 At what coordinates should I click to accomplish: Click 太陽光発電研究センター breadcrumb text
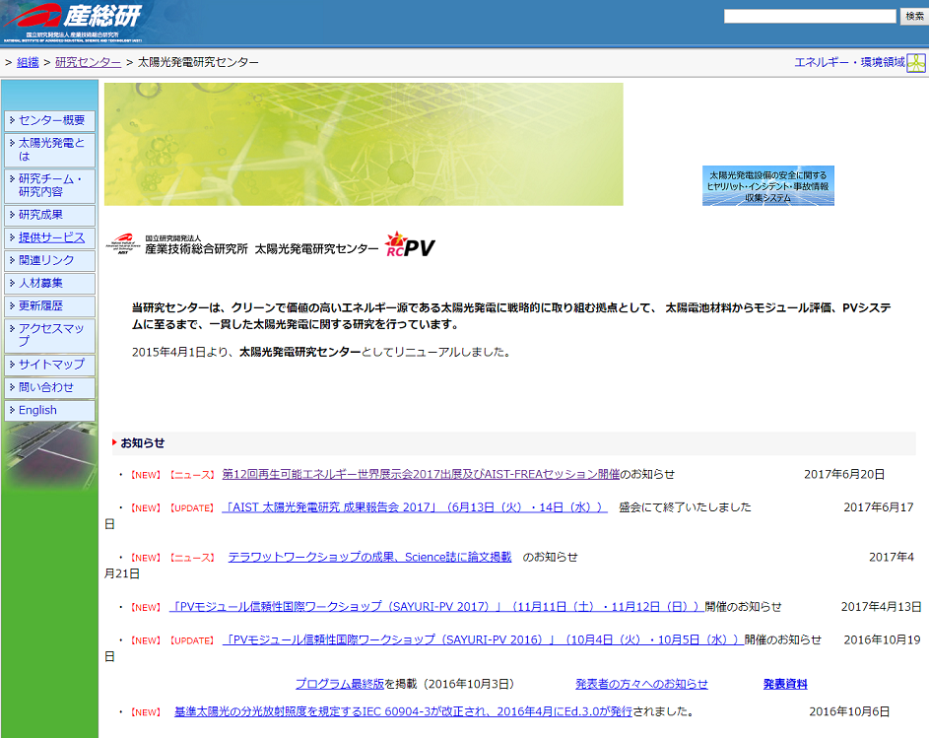click(198, 62)
